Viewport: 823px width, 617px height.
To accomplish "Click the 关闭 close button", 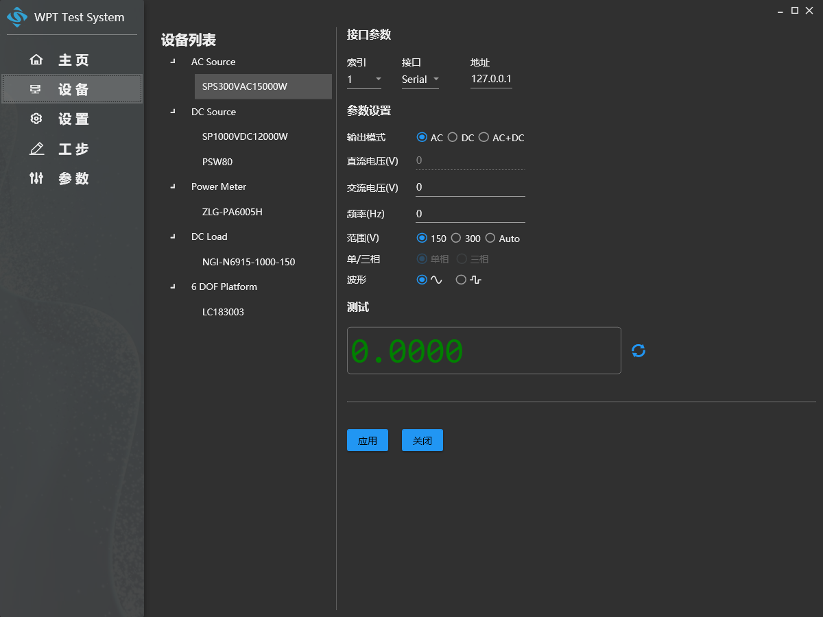I will click(422, 441).
